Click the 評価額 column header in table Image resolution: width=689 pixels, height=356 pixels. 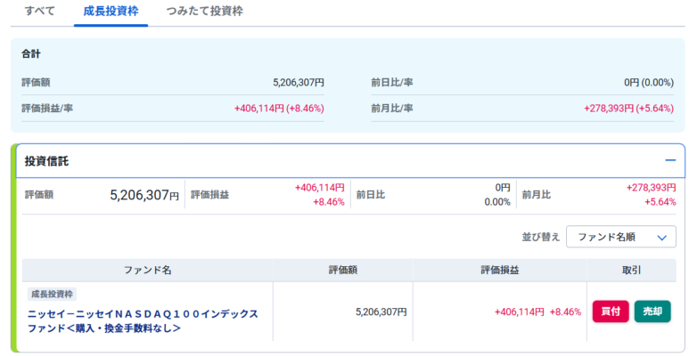click(x=343, y=271)
